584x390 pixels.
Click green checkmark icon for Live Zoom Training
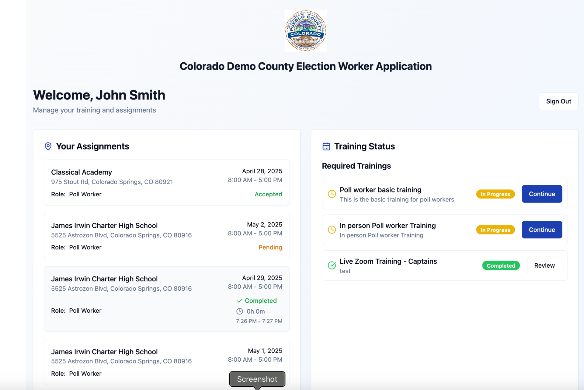(332, 265)
